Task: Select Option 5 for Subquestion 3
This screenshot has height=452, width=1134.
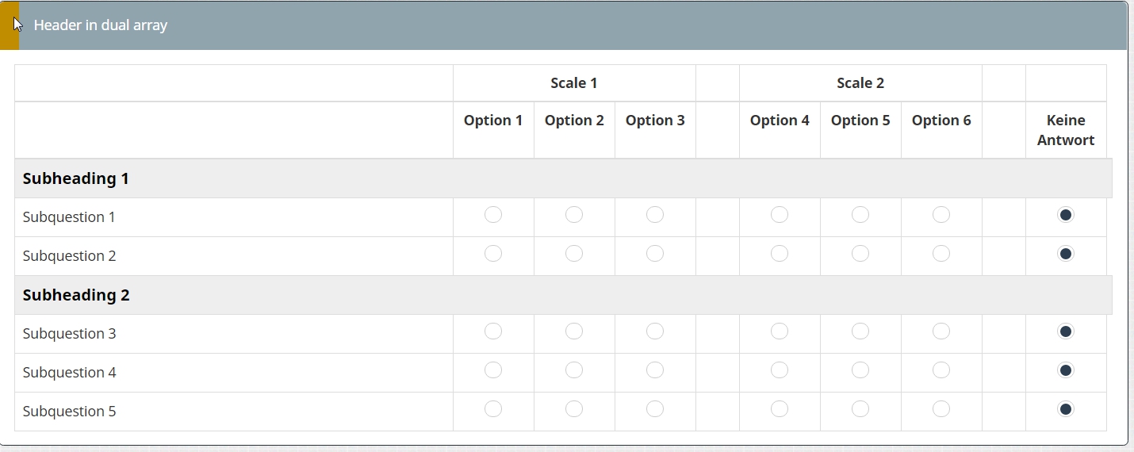Action: click(x=860, y=331)
